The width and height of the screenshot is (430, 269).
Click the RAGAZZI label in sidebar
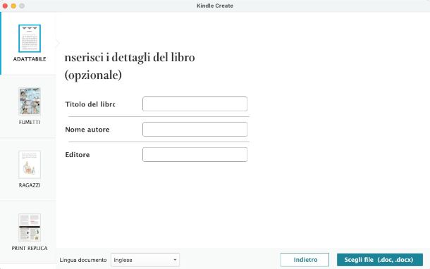[30, 185]
